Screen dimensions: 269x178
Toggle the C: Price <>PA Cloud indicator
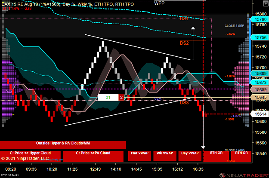(x=93, y=157)
